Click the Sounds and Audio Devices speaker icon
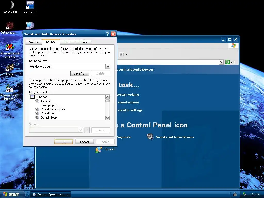 click(150, 137)
